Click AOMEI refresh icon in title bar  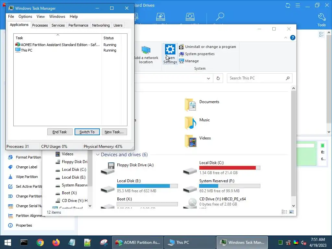pyautogui.click(x=288, y=6)
